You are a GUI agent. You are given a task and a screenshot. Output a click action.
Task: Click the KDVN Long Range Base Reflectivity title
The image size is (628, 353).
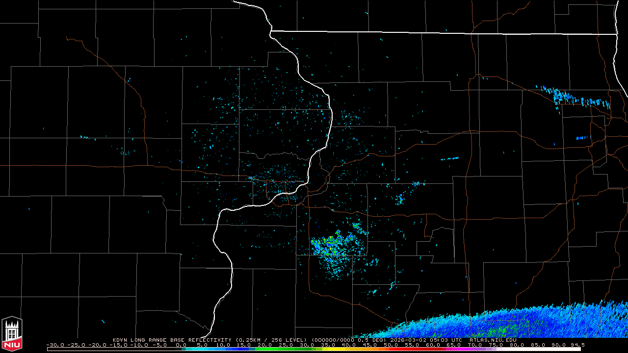click(172, 340)
